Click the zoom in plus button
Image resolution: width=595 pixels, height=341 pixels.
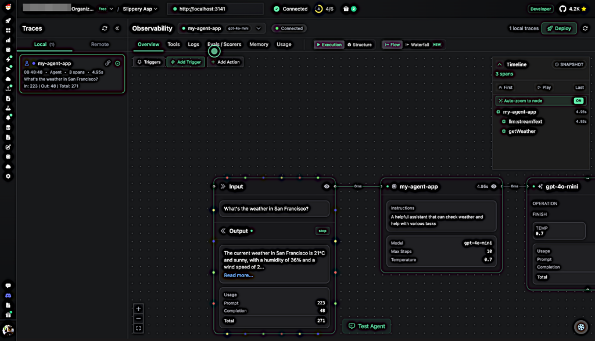[139, 309]
